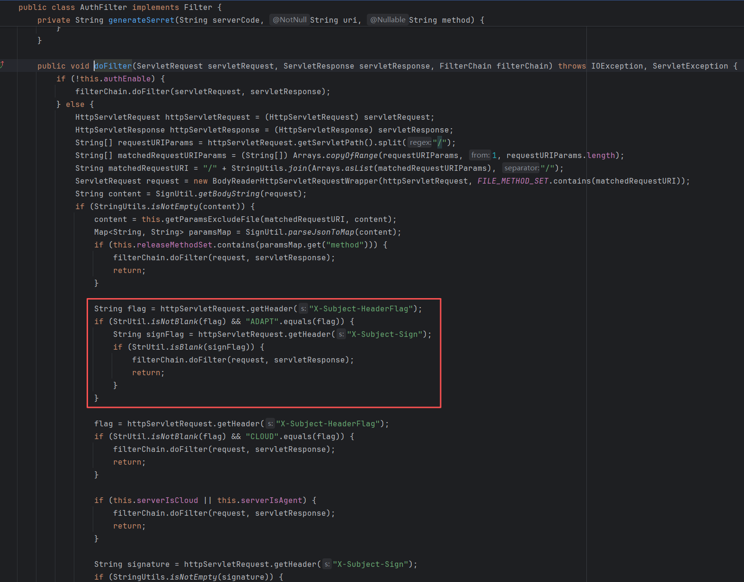
Task: Click the releaseMethodSet field reference
Action: tap(174, 245)
